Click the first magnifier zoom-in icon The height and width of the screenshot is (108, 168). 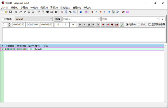point(20,12)
